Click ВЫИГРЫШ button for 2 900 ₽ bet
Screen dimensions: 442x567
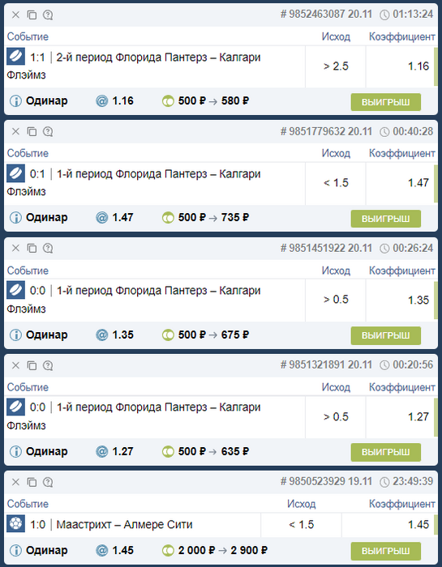click(385, 551)
